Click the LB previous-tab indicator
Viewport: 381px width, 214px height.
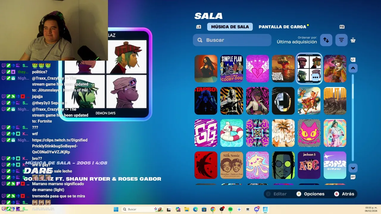[199, 27]
